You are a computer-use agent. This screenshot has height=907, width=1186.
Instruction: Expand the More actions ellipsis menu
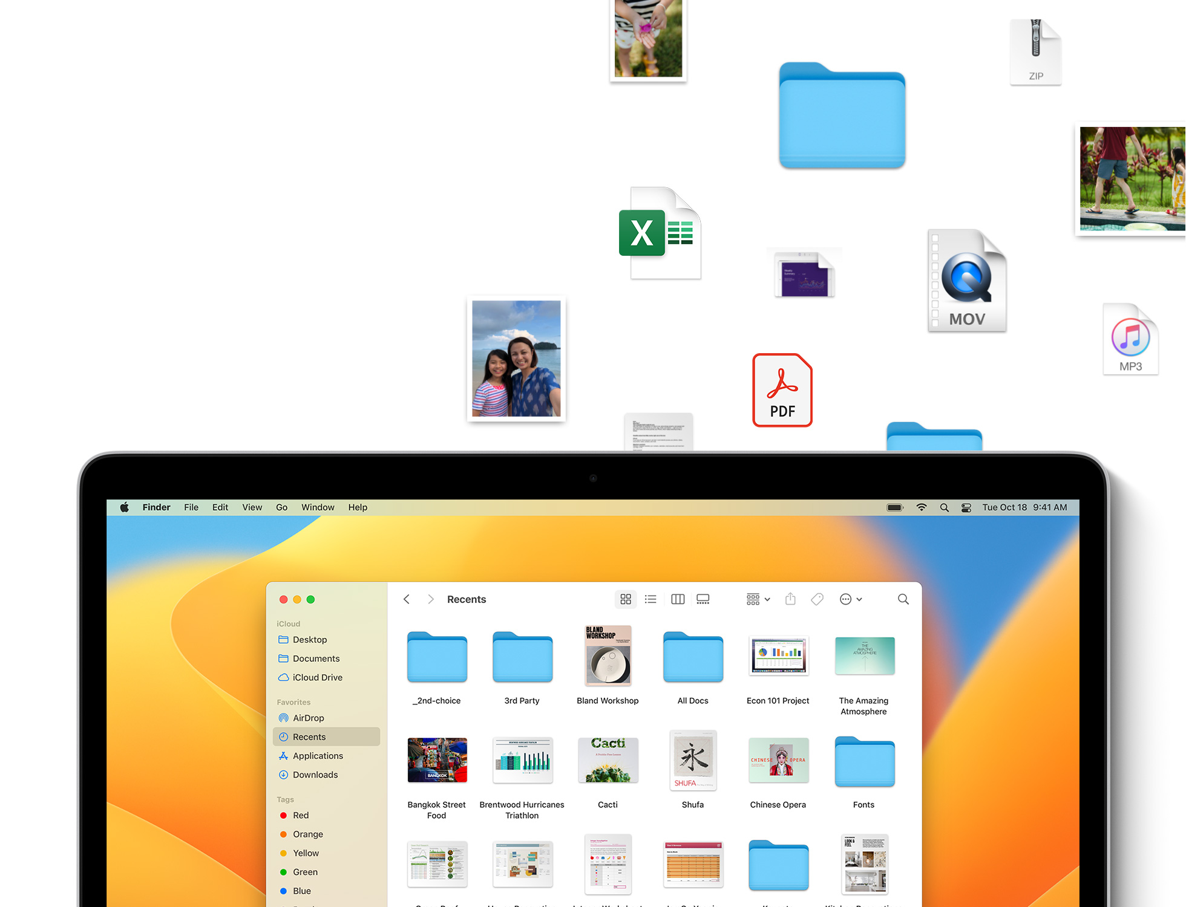850,599
